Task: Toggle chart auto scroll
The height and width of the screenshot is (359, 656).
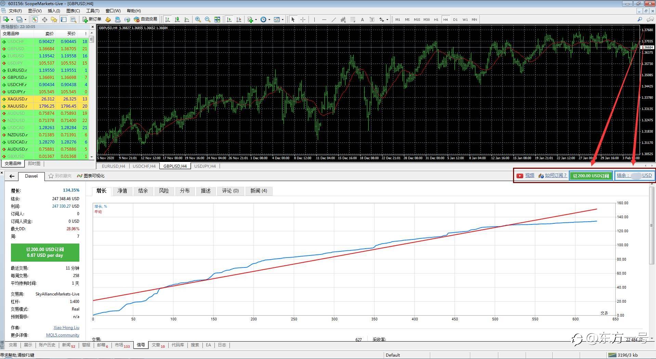Action: point(229,19)
